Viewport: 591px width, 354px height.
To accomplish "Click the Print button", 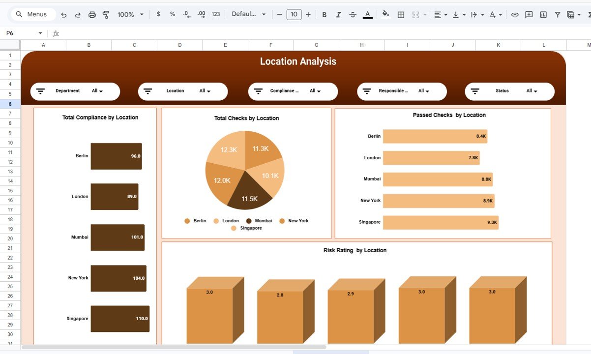I will [92, 14].
